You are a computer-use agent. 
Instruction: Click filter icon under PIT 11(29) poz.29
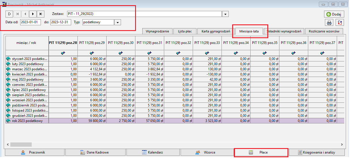point(92,53)
